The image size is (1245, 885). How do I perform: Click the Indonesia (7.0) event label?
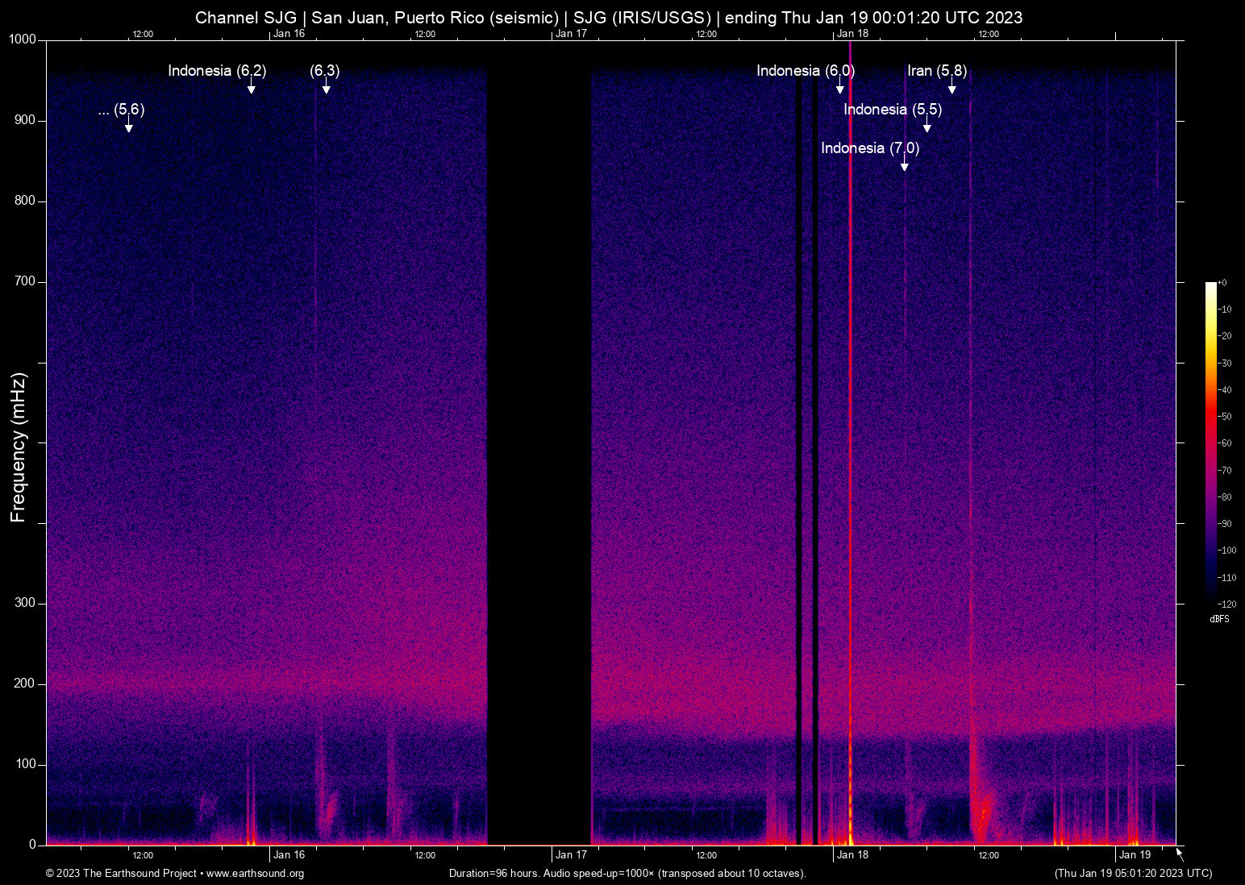tap(869, 148)
